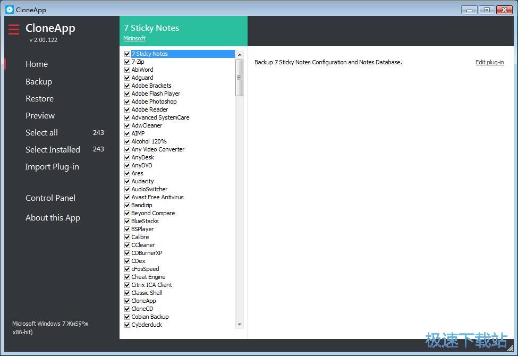This screenshot has height=356, width=518.
Task: Uncheck the Cyberduck checkbox
Action: (127, 325)
